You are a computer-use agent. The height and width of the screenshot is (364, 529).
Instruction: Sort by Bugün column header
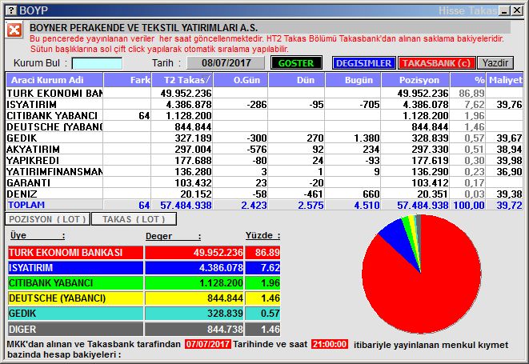(x=353, y=80)
